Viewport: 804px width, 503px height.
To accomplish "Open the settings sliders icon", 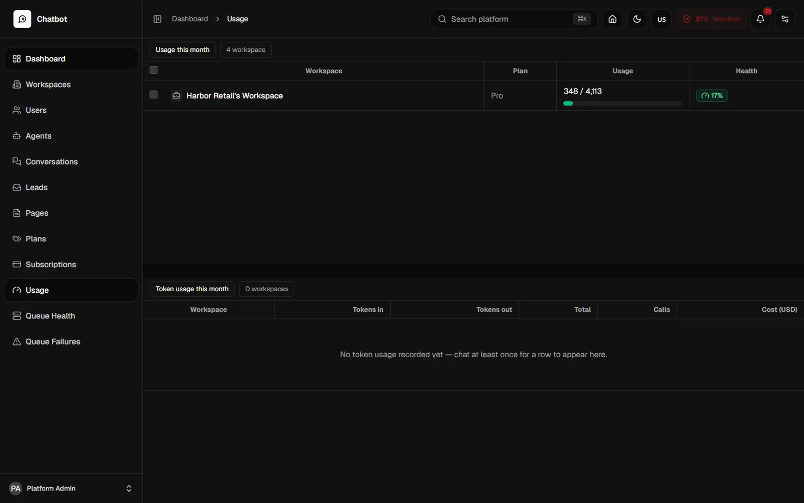I will coord(785,19).
